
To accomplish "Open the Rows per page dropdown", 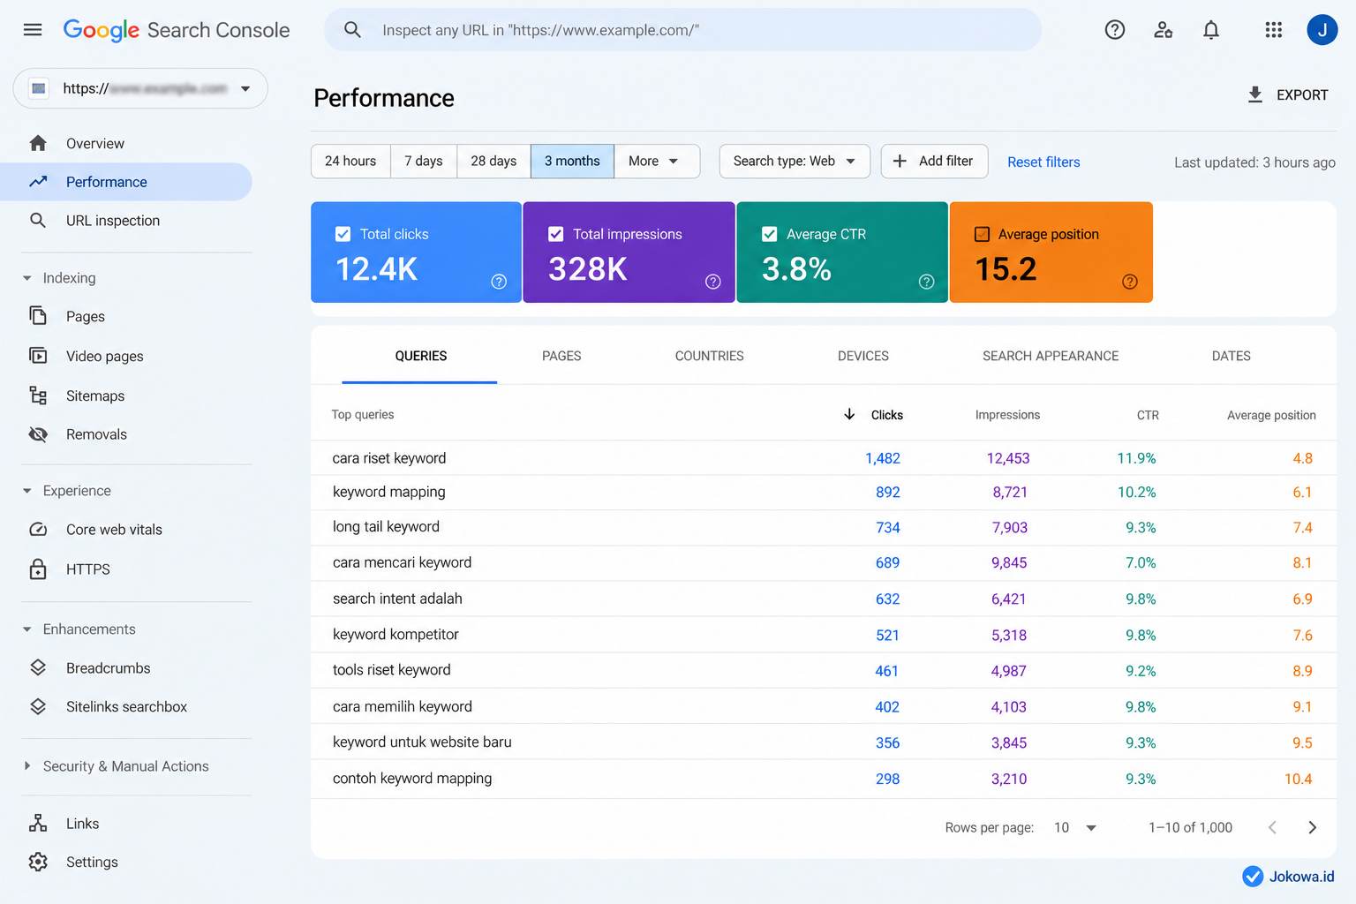I will pyautogui.click(x=1075, y=827).
